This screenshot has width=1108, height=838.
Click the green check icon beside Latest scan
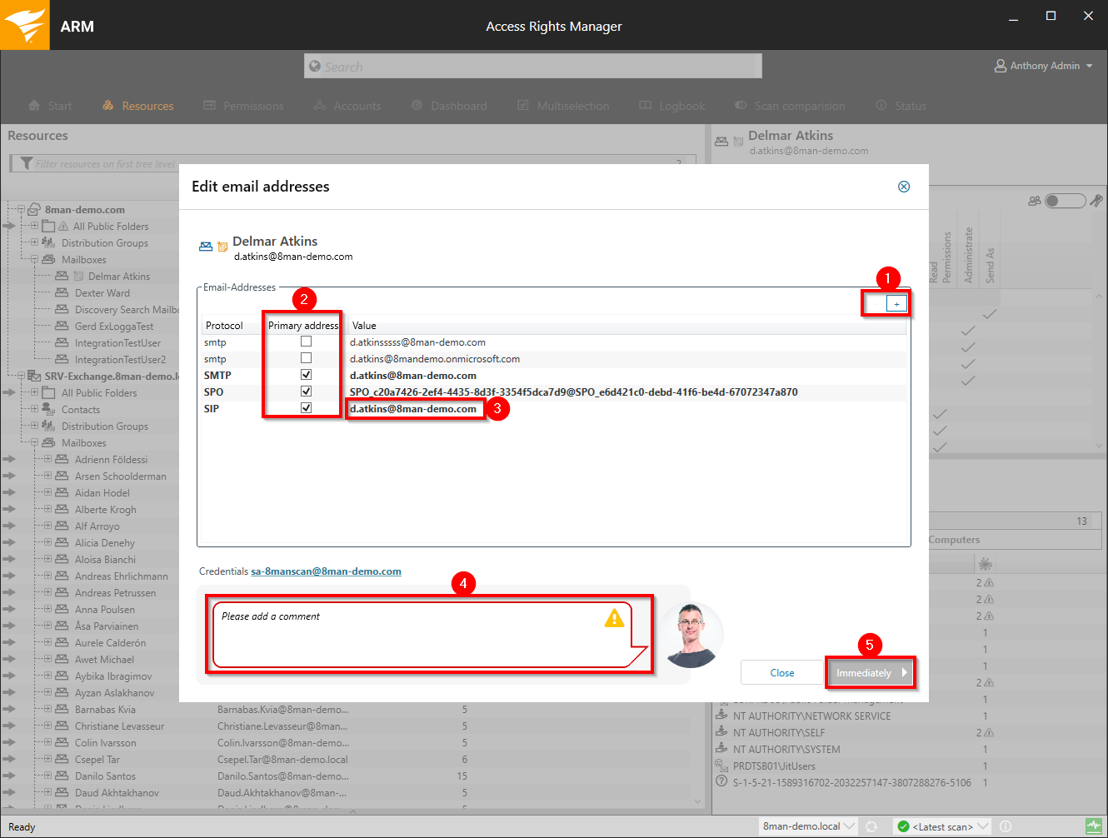902,826
